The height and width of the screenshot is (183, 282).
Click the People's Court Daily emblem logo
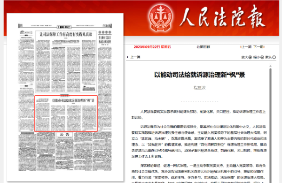pos(161,18)
